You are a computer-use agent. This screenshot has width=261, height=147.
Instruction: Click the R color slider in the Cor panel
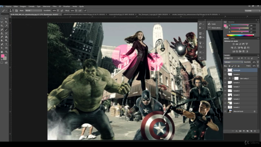tap(240, 25)
